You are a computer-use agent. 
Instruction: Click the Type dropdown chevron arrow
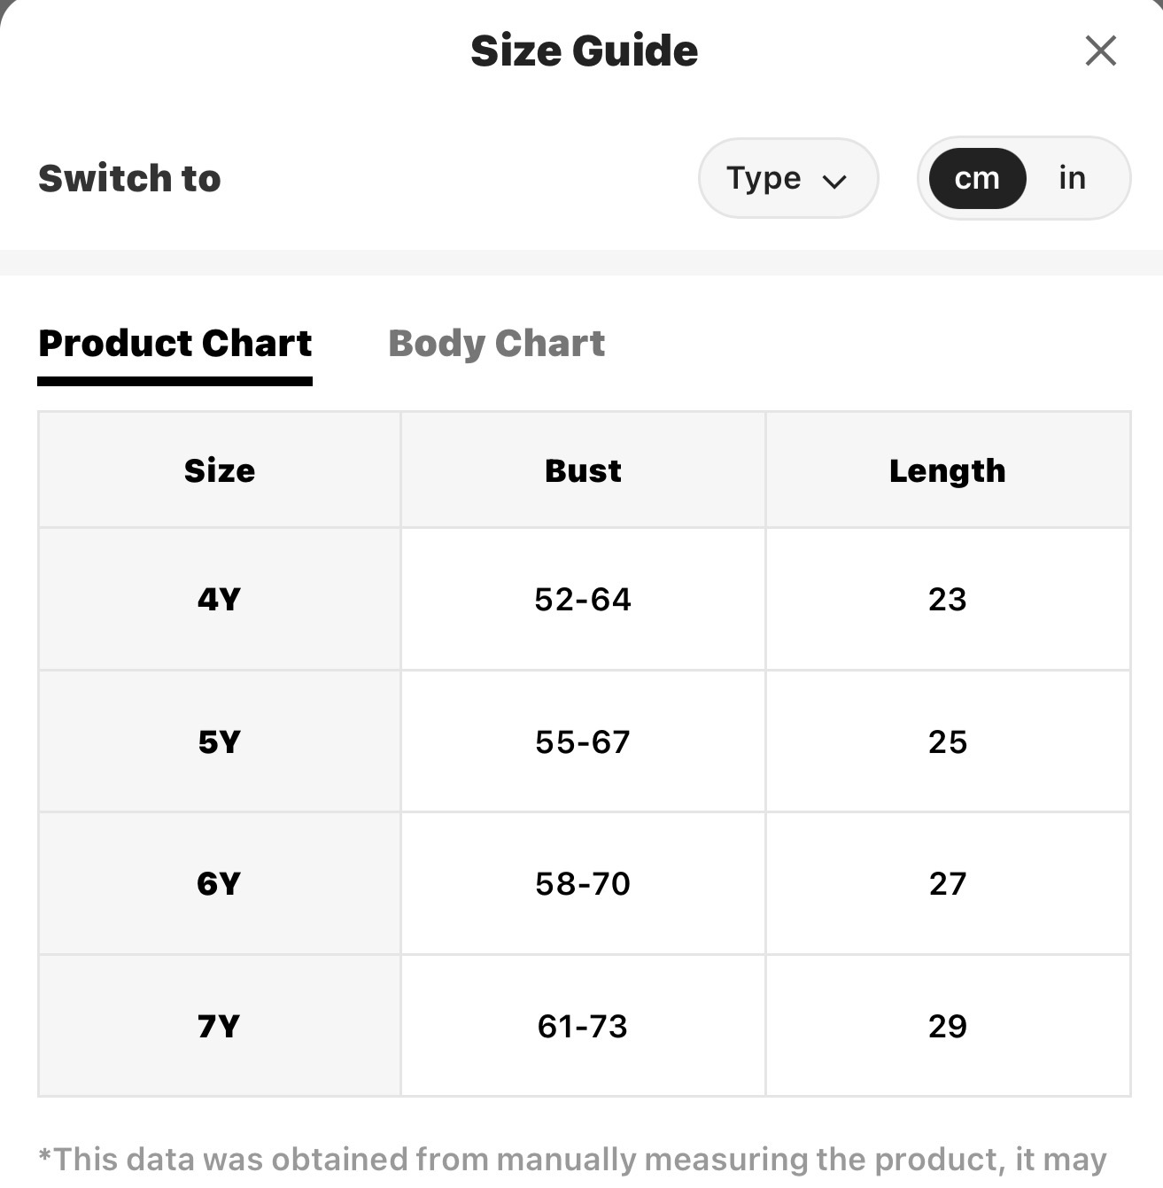coord(834,182)
